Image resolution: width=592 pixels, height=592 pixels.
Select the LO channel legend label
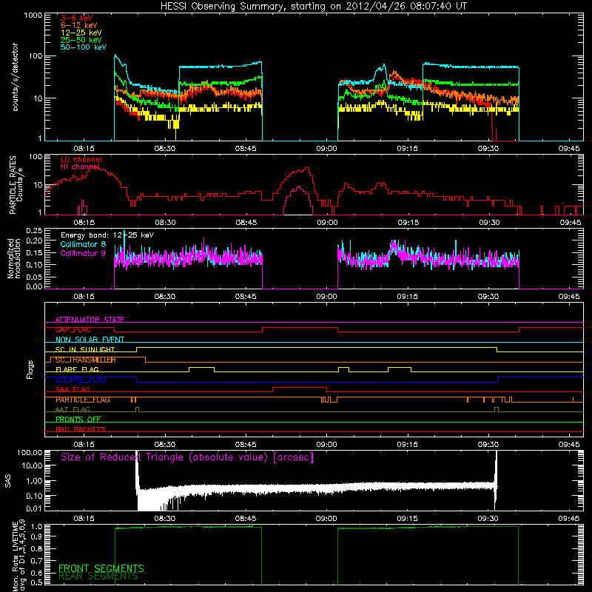pyautogui.click(x=81, y=159)
